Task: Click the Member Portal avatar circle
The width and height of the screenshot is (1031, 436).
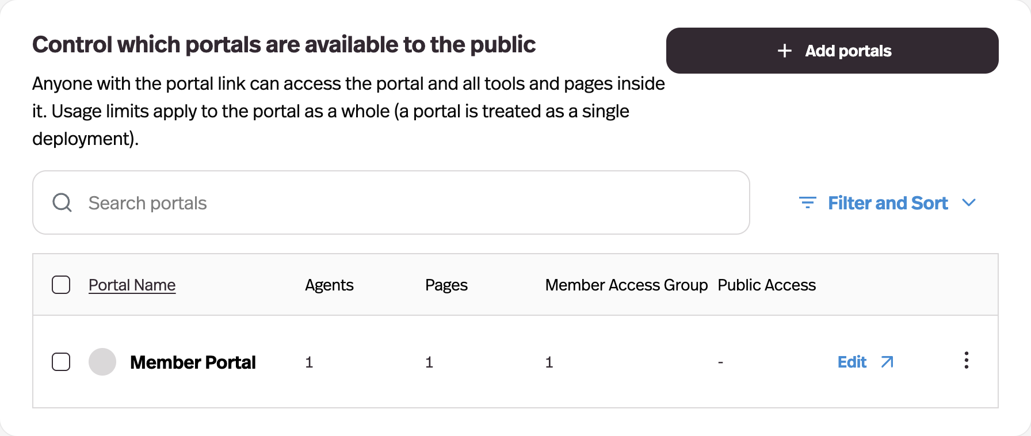Action: [x=102, y=362]
